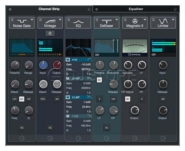Open the Vintage compressor type dropdown

[60, 20]
